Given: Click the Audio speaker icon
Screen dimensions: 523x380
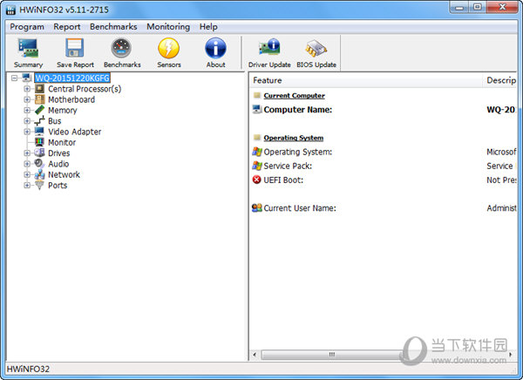Looking at the screenshot, I should [x=39, y=164].
